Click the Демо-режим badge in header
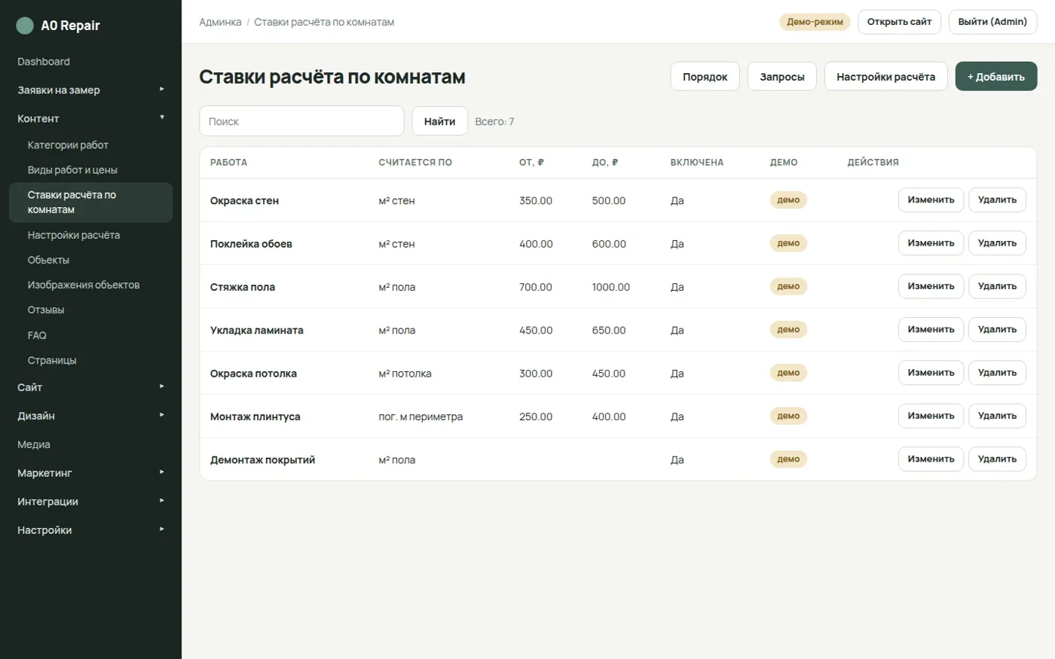Image resolution: width=1055 pixels, height=659 pixels. tap(815, 22)
